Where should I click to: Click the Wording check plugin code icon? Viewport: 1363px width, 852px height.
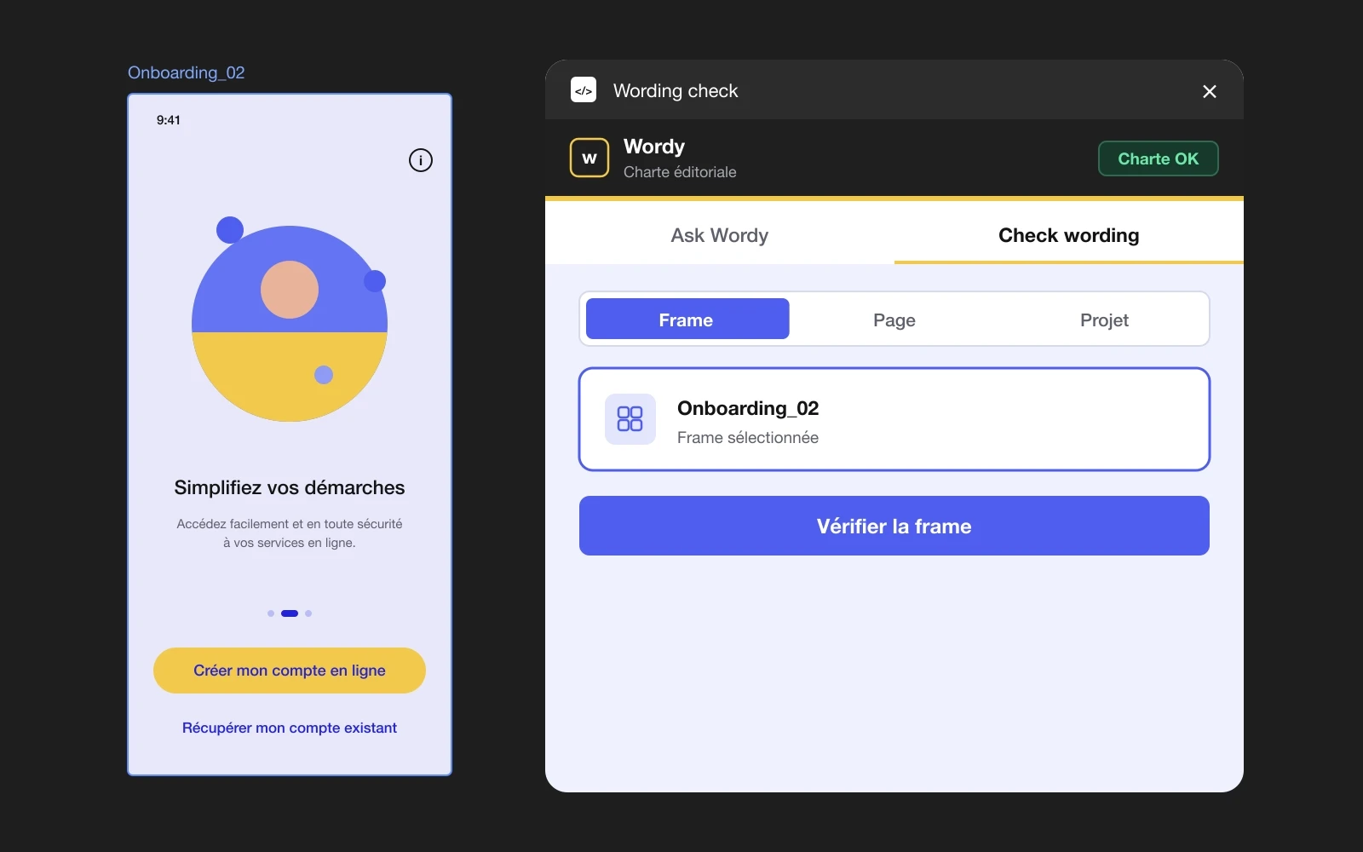click(584, 89)
